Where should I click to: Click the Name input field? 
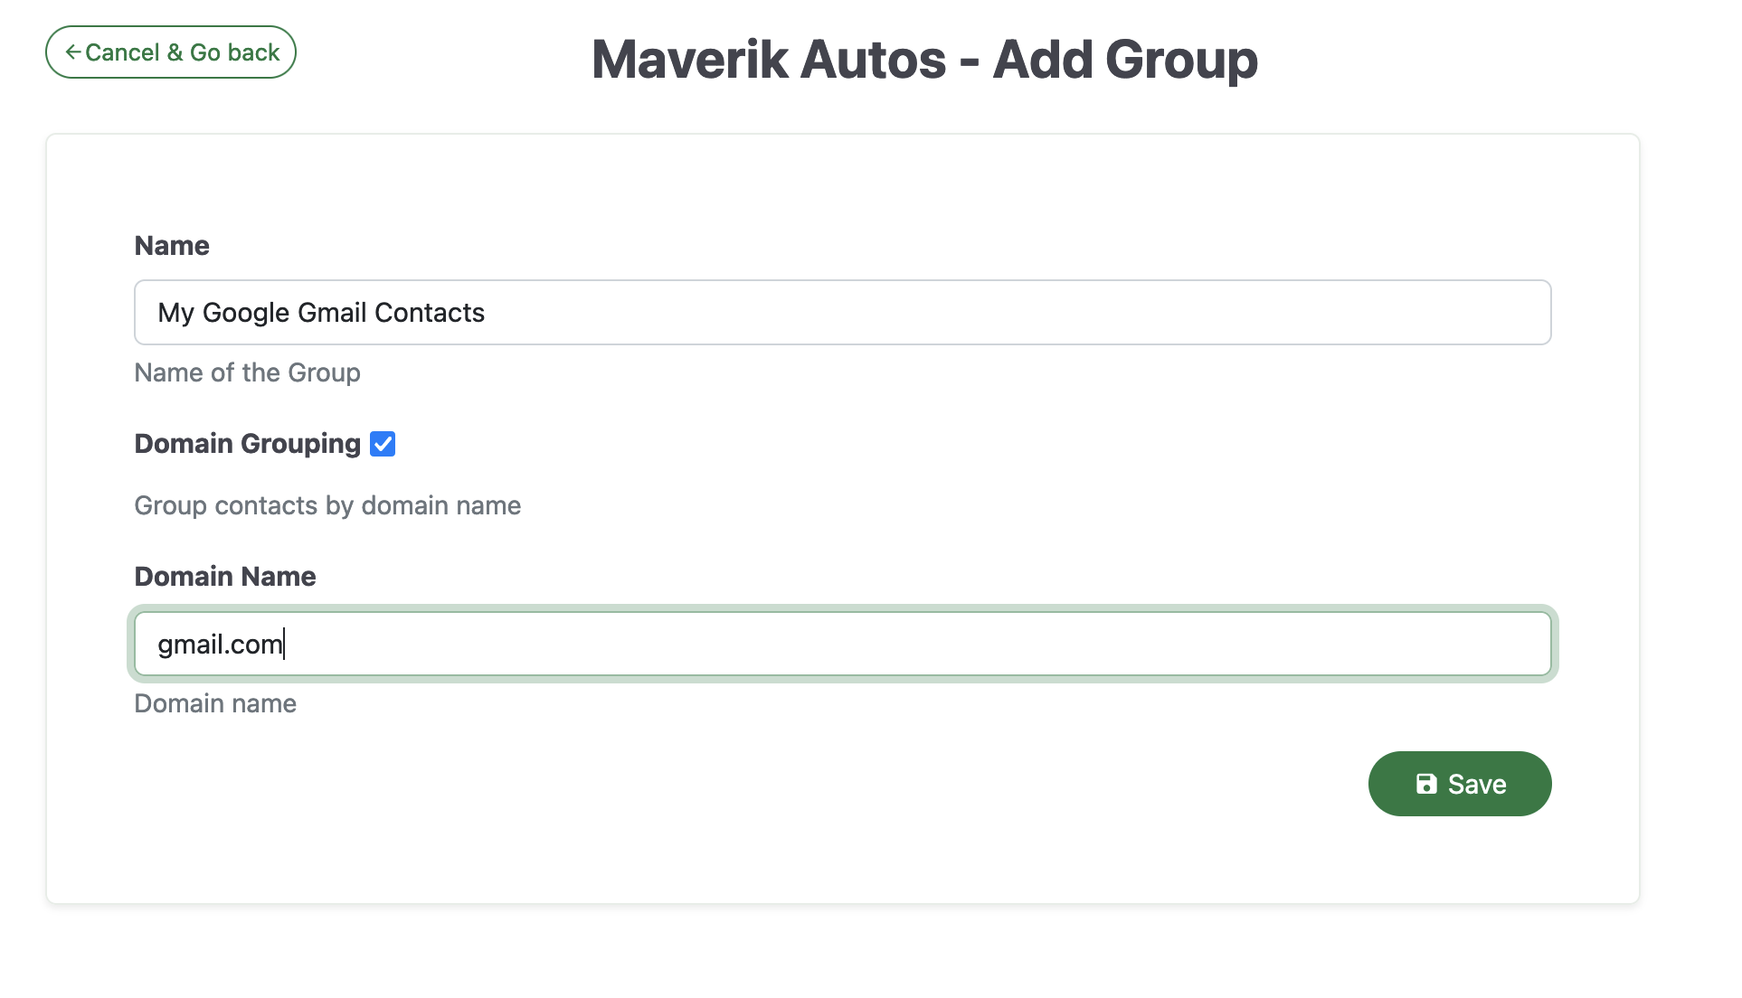[841, 312]
